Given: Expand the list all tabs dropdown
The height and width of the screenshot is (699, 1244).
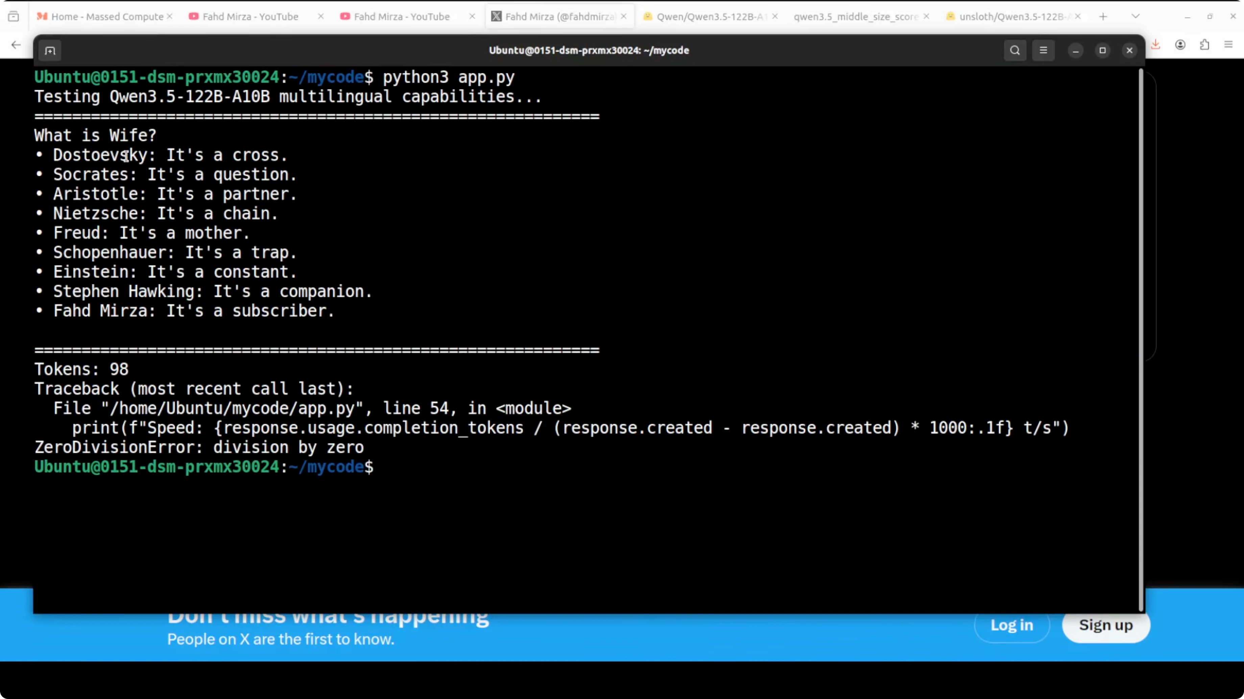Looking at the screenshot, I should pos(1135,17).
